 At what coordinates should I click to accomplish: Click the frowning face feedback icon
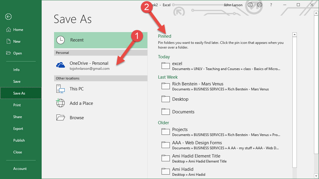(x=259, y=5)
